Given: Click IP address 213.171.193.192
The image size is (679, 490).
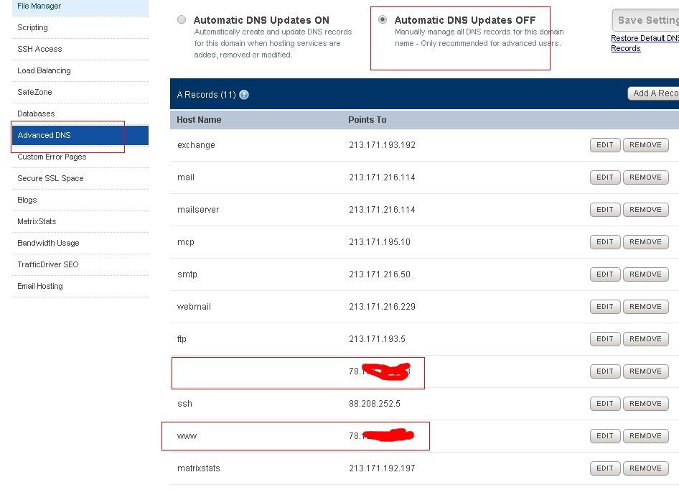Looking at the screenshot, I should (x=382, y=145).
